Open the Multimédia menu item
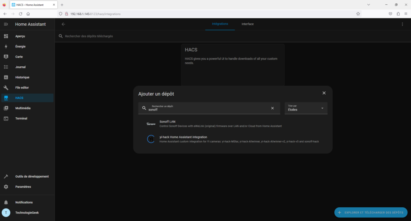 [x=27, y=108]
